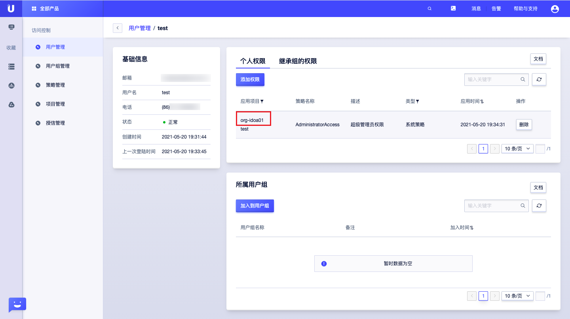Click the 加入到用户组 button

pos(255,206)
